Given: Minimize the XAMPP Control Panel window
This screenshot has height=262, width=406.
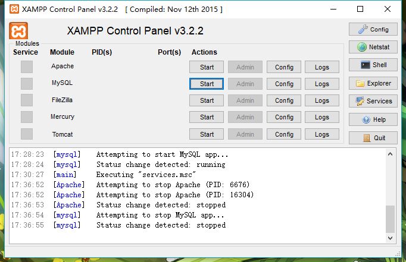Looking at the screenshot, I should 333,9.
